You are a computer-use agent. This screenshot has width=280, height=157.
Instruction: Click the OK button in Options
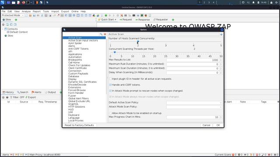[x=218, y=125]
